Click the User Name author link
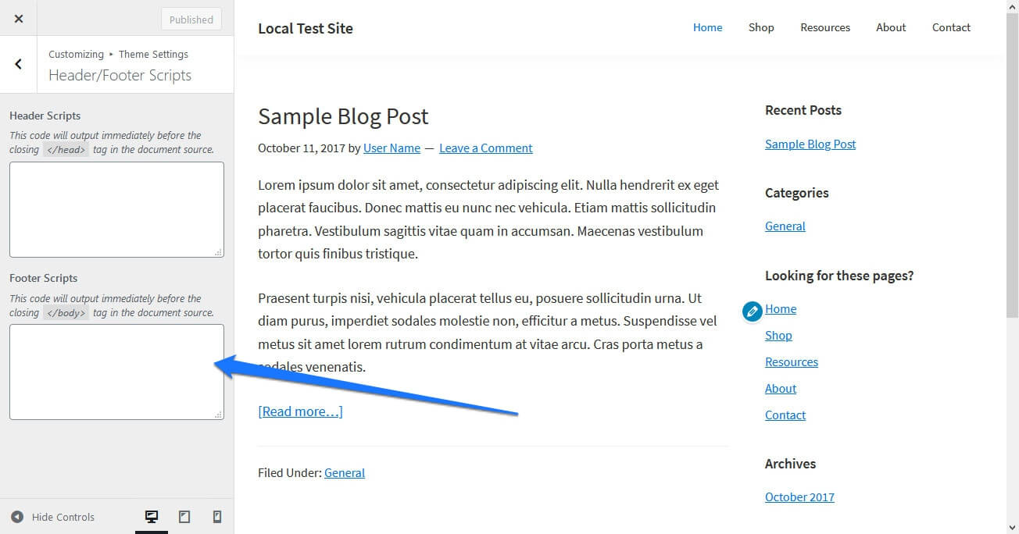Screen dimensions: 1019x534 point(392,148)
